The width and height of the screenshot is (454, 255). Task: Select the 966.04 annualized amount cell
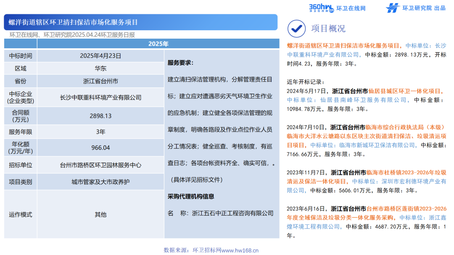coord(100,147)
